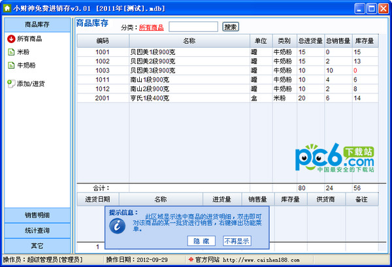Click the red icon beside 官方网站
The height and width of the screenshot is (267, 392).
pyautogui.click(x=191, y=260)
